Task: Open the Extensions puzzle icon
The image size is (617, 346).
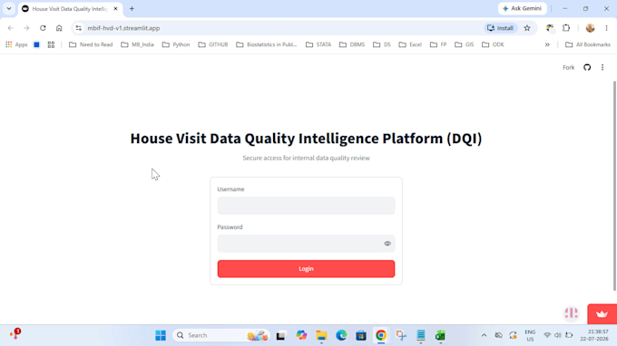Action: pos(566,28)
